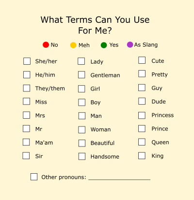This screenshot has height=200, width=194.
Task: Check the box beside Woman
Action: (82, 130)
